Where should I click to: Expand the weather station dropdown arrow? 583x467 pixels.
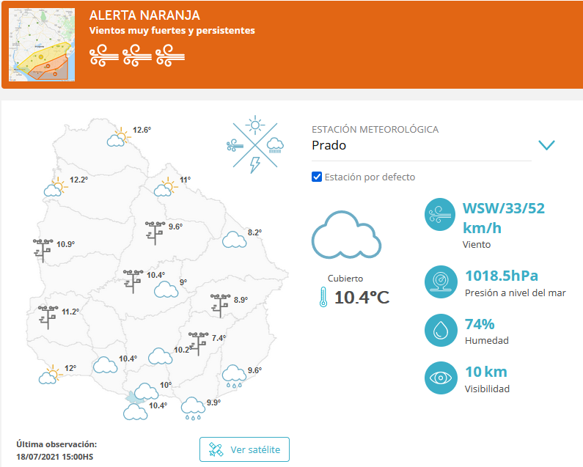click(x=546, y=145)
